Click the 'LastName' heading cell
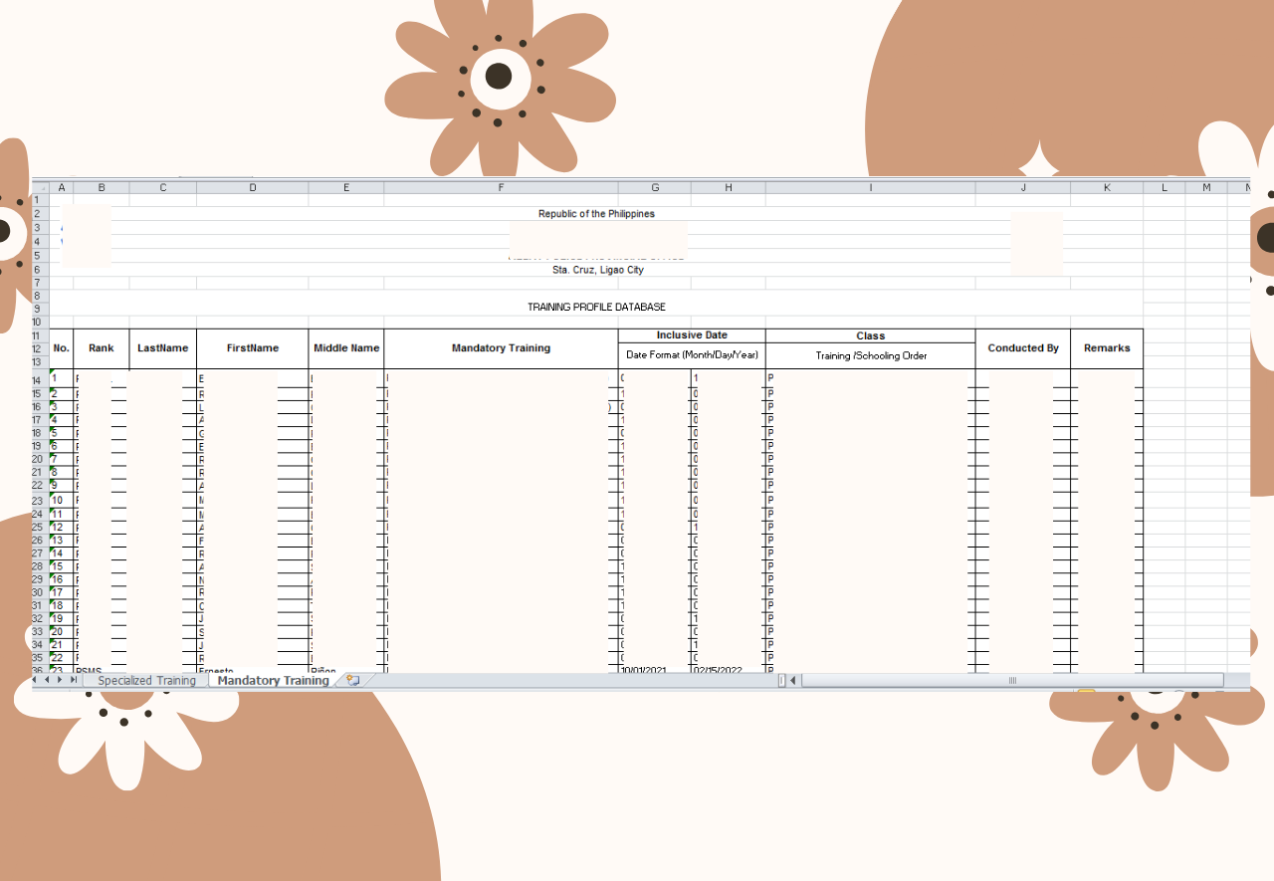 coord(163,348)
